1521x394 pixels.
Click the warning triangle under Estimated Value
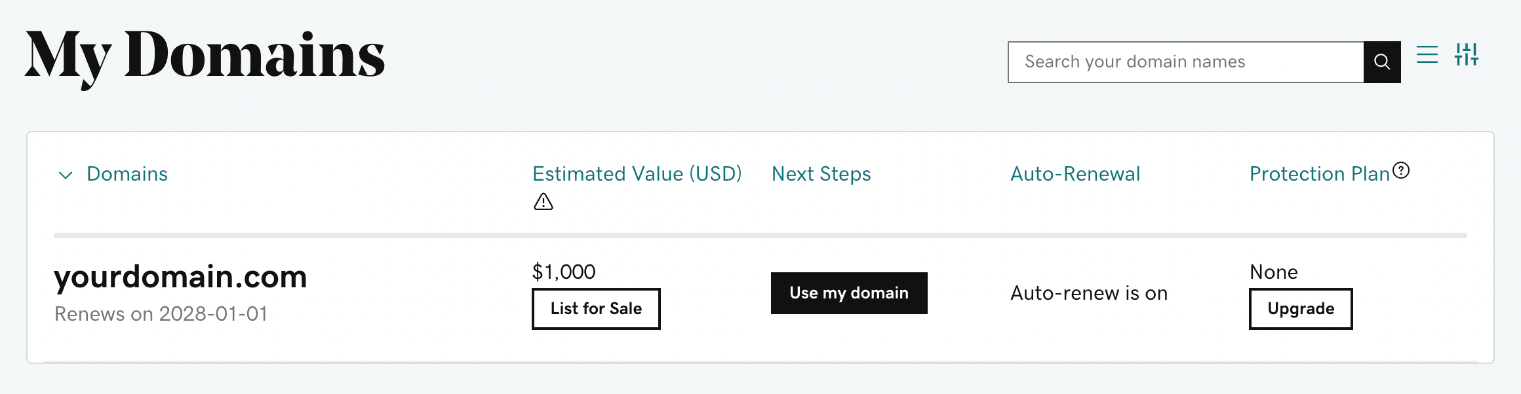(x=543, y=202)
